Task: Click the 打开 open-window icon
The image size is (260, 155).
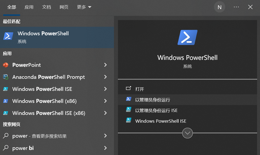Action: pyautogui.click(x=128, y=88)
